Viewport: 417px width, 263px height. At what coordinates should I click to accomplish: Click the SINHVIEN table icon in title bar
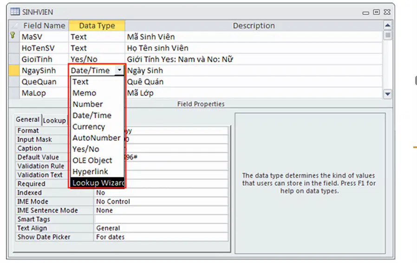15,12
